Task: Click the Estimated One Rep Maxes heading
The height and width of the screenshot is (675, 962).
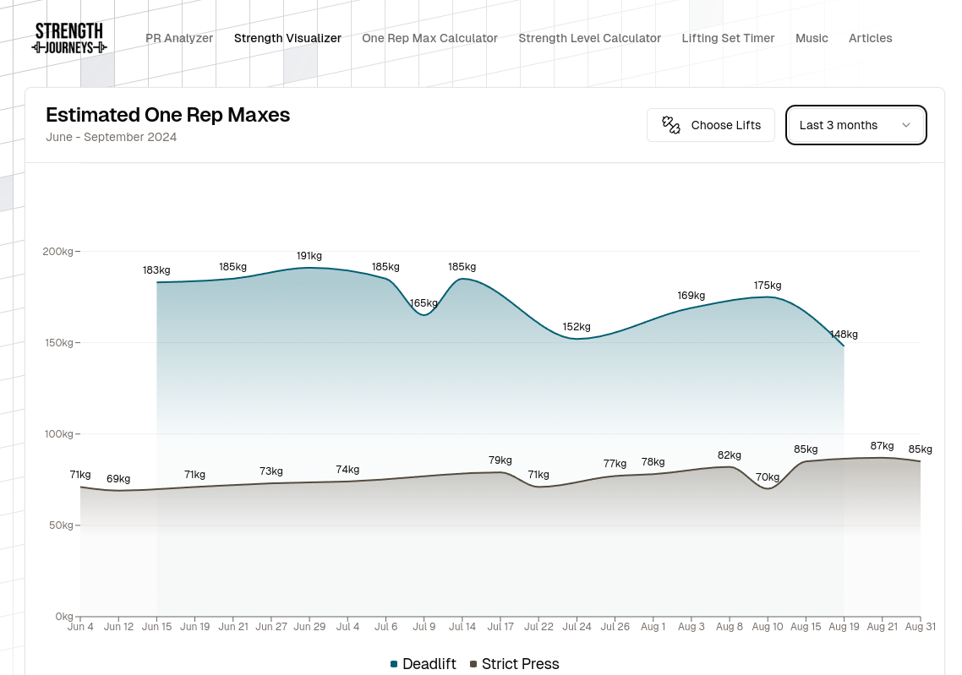Action: pos(167,114)
